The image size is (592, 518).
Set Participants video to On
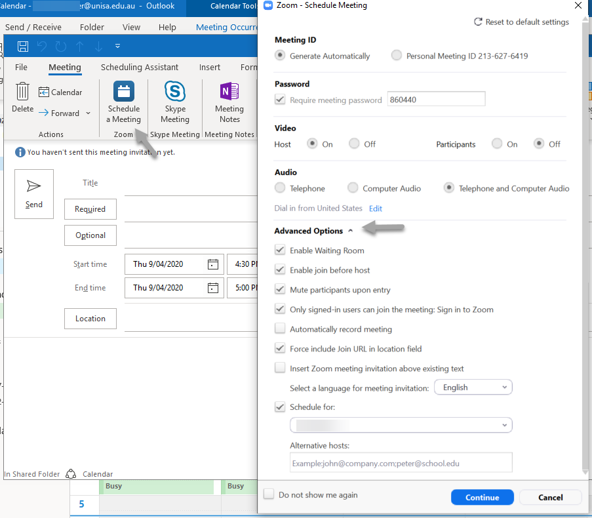497,144
